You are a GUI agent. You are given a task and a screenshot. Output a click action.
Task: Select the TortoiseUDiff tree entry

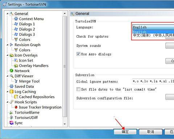(26, 118)
